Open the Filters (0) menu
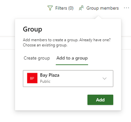The width and height of the screenshot is (131, 122). [x=61, y=8]
